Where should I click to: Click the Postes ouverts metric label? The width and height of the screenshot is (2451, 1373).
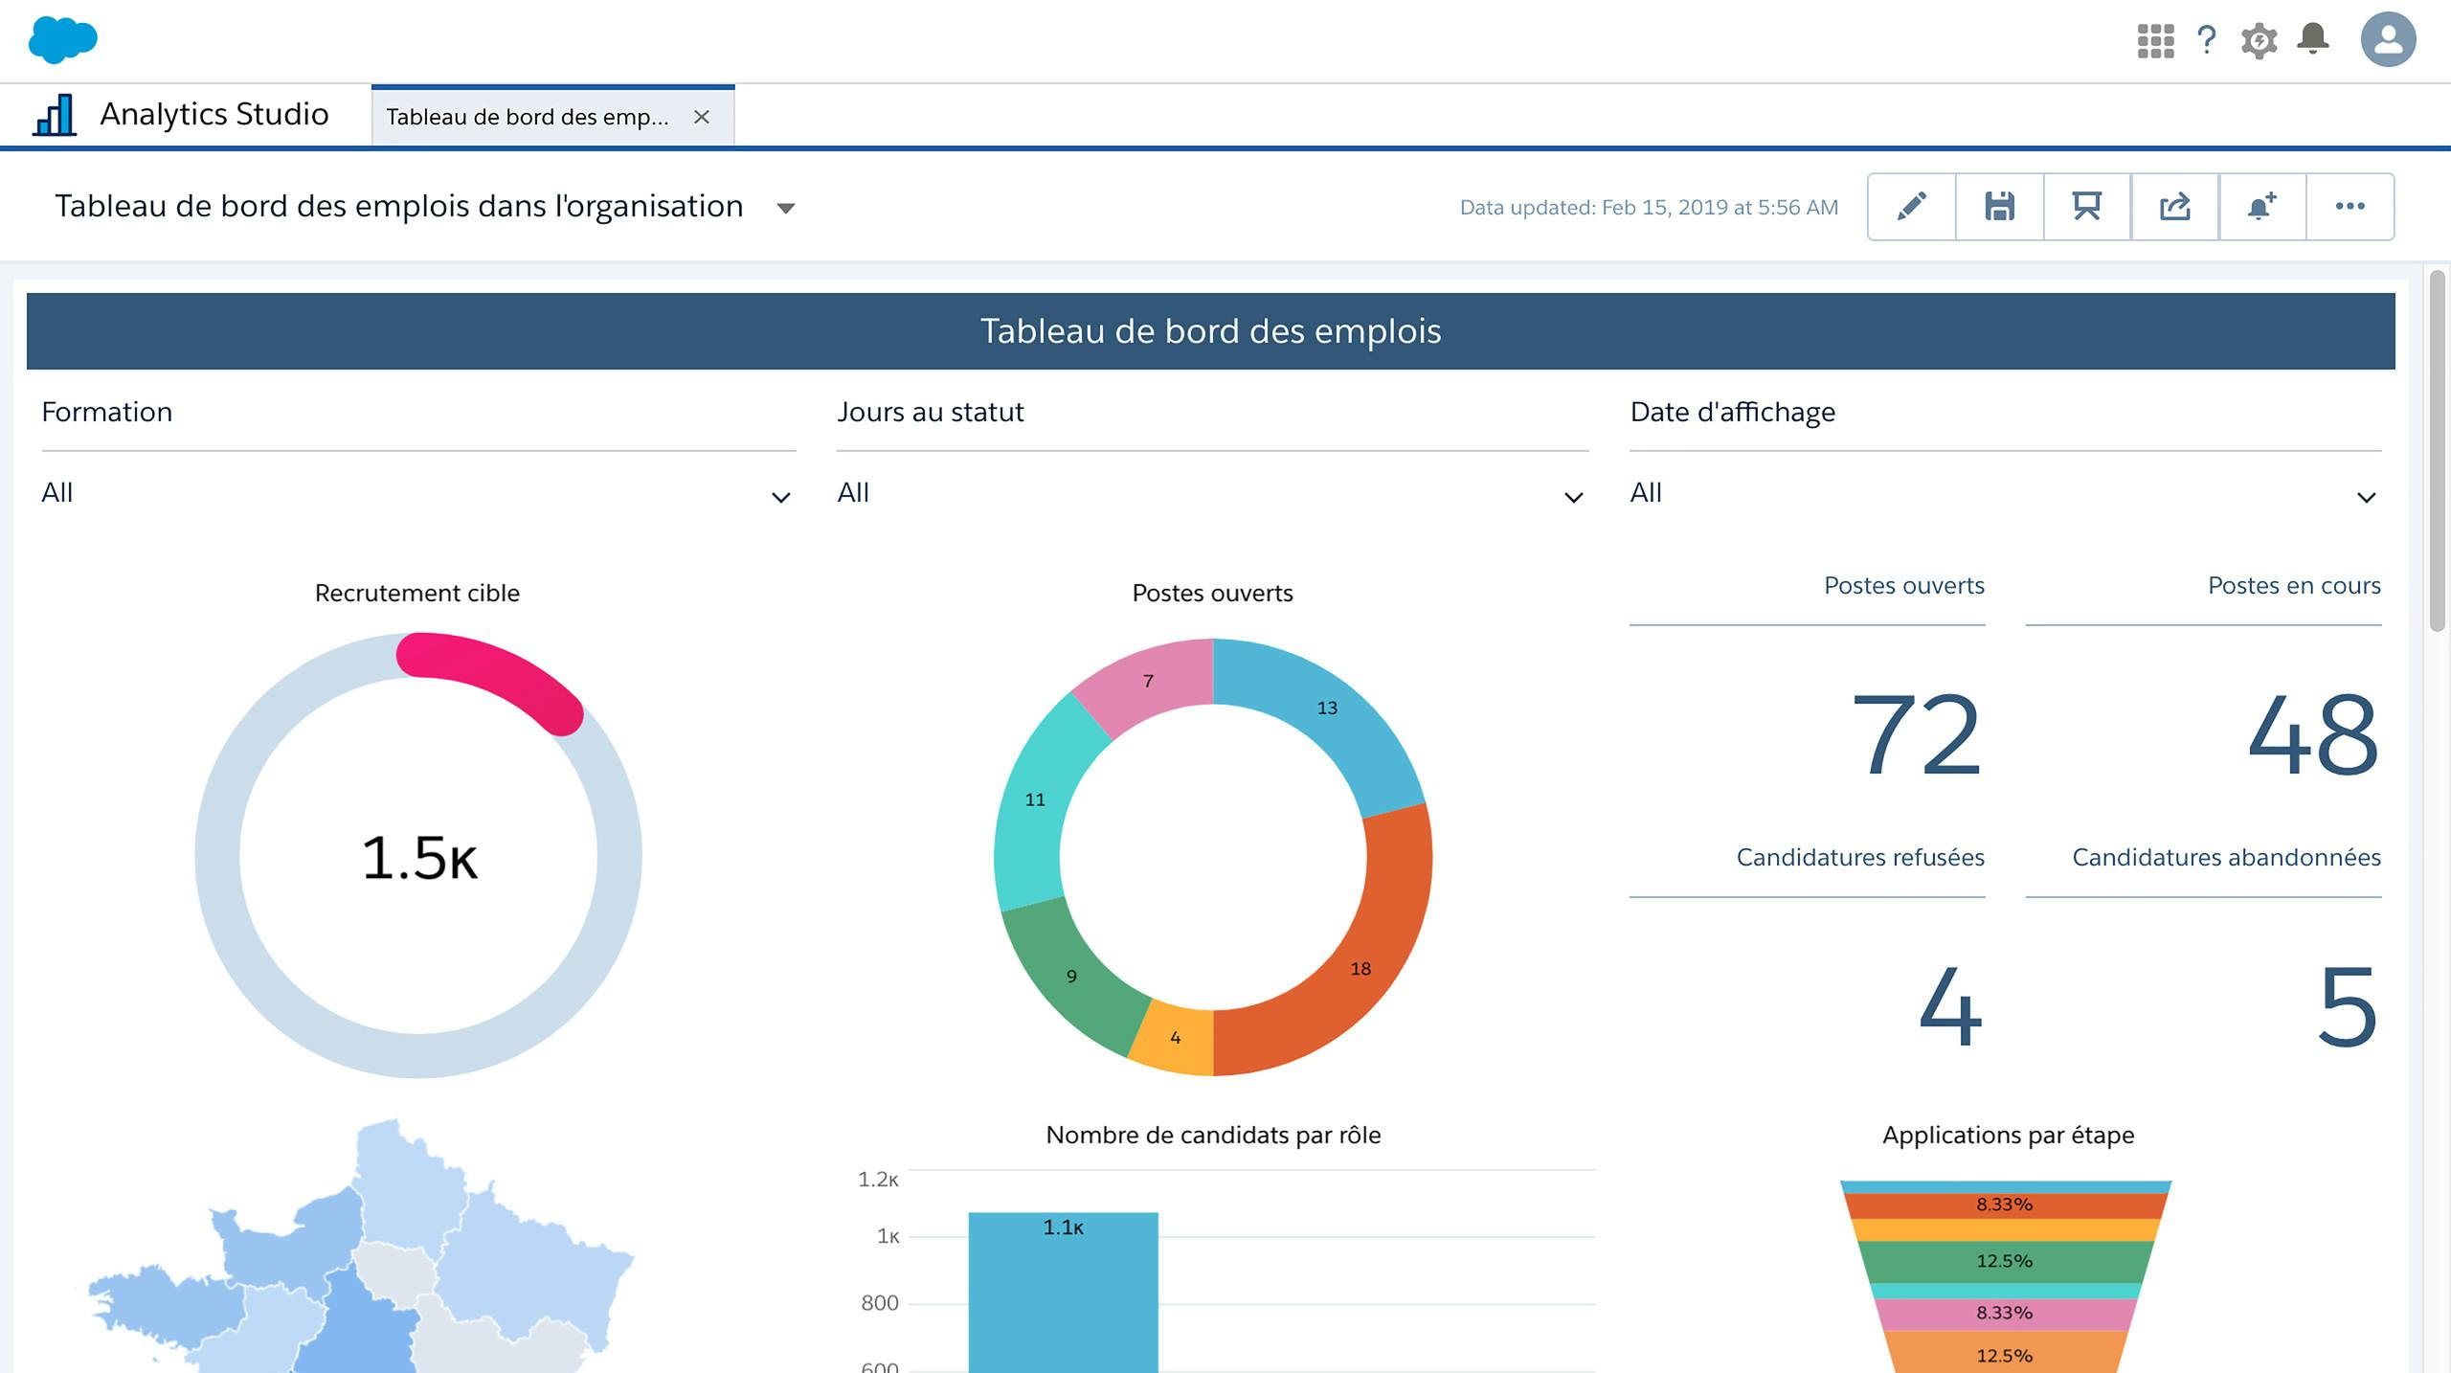pos(1903,586)
